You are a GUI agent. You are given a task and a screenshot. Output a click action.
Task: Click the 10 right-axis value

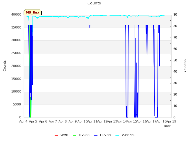175,106
